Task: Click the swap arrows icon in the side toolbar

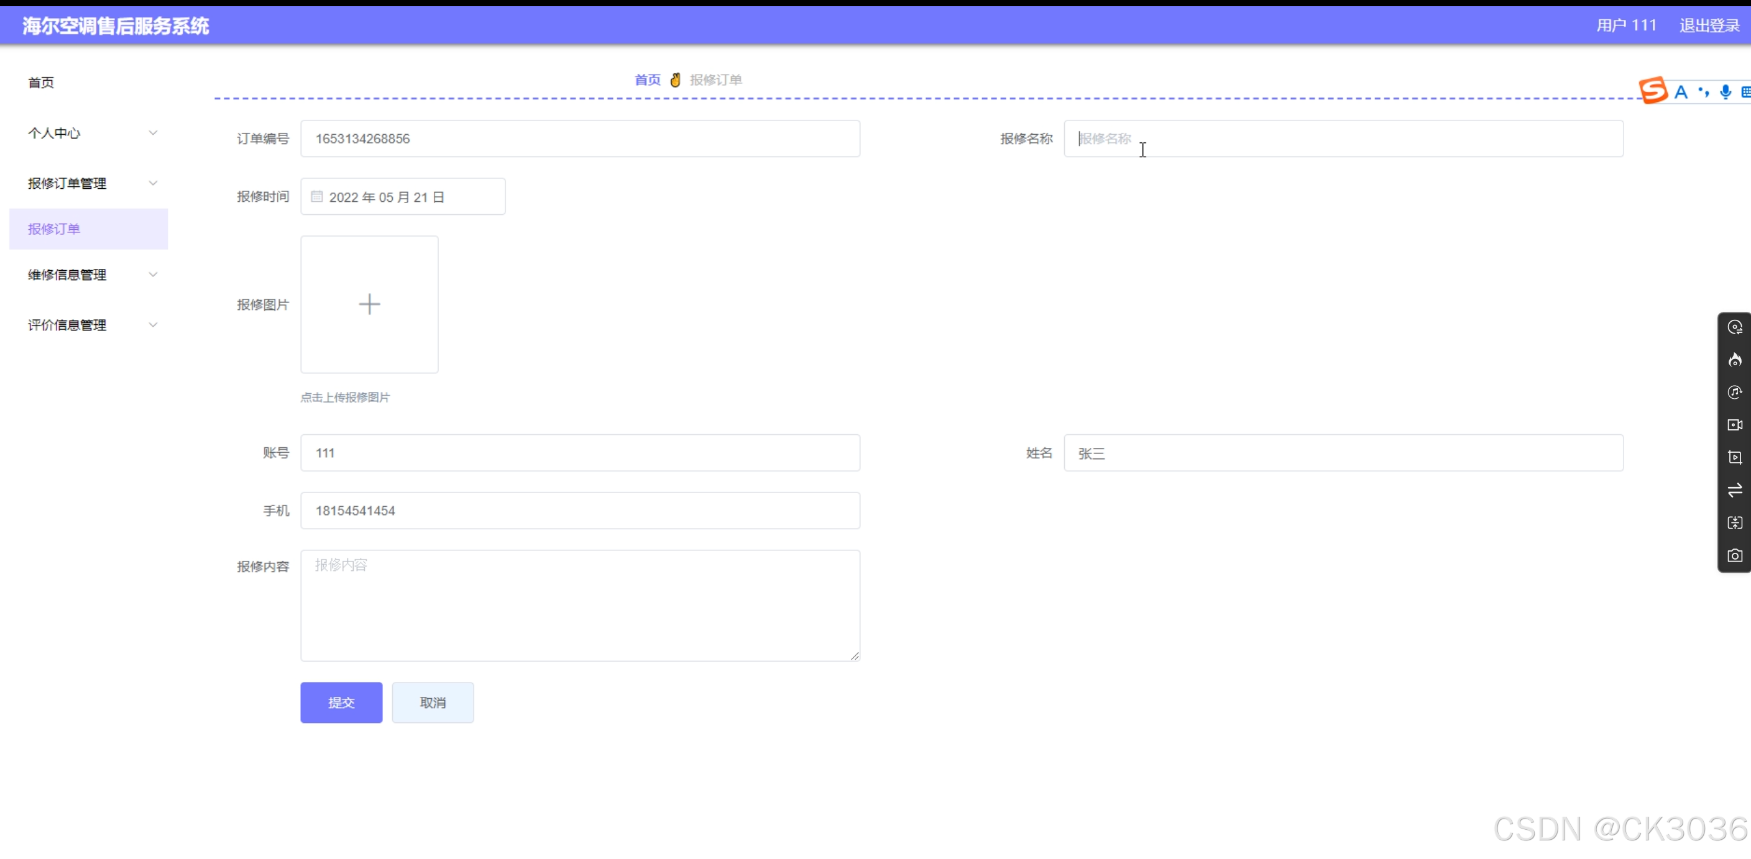Action: tap(1735, 490)
